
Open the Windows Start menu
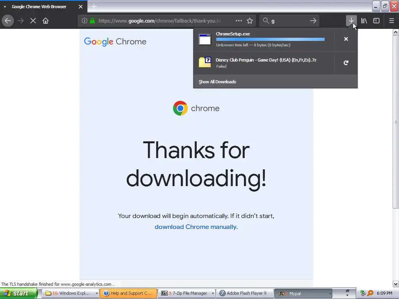pyautogui.click(x=19, y=293)
